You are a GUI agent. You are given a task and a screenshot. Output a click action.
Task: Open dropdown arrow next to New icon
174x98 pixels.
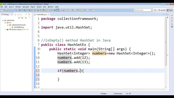click(x=4, y=10)
